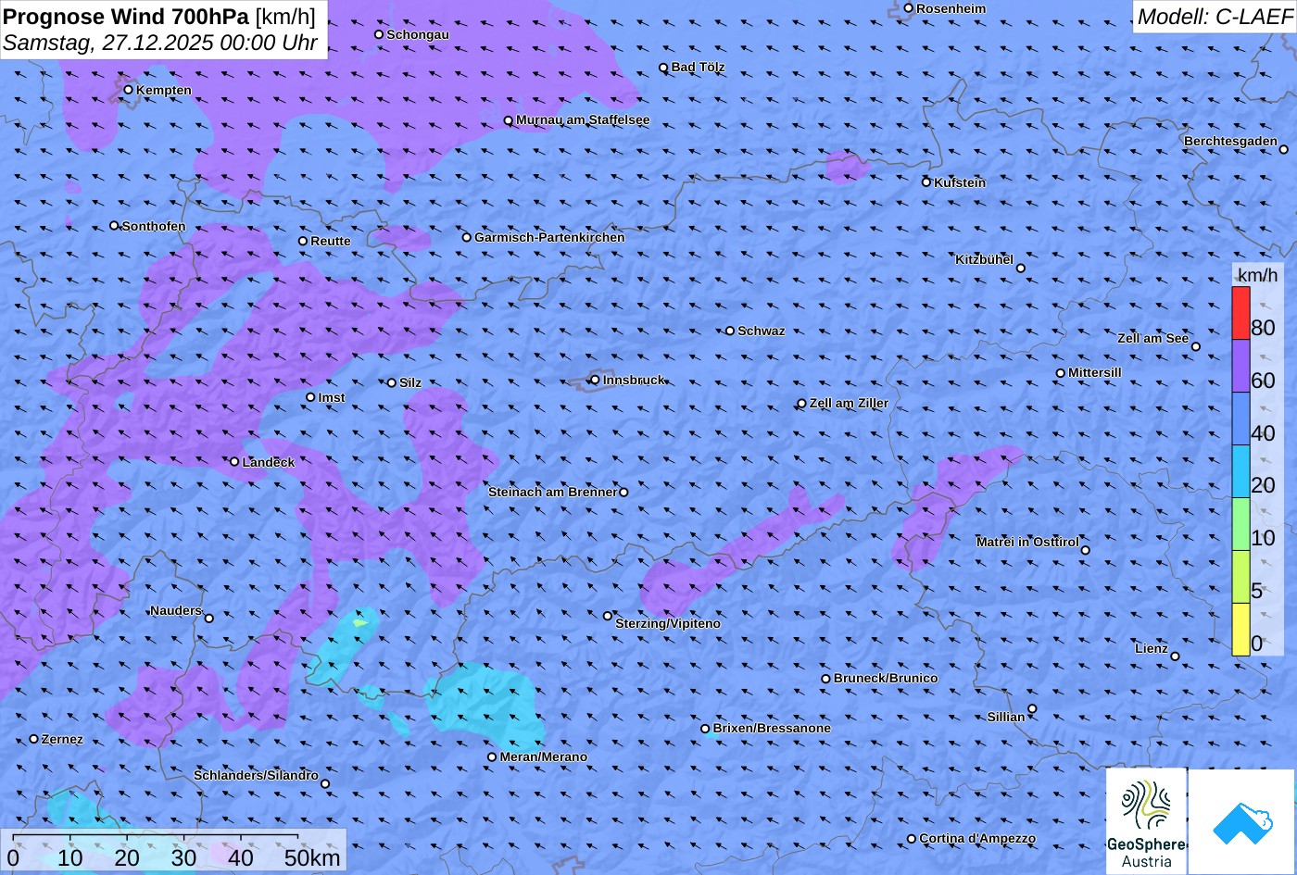
Task: Click the 'Matrei in Osttirol' label text
Action: [x=1027, y=542]
